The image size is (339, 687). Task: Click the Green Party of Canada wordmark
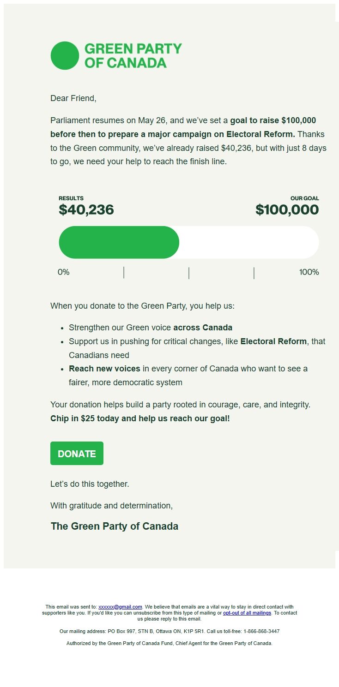[133, 55]
